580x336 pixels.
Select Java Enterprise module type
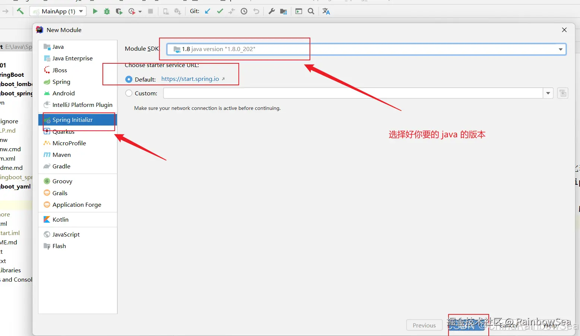(x=78, y=58)
